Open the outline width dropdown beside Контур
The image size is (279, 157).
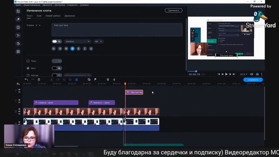(78, 75)
